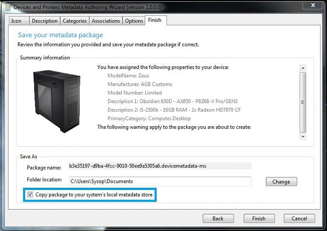Viewport: 327px width, 231px height.
Task: Click the summary scrollbar down arrow
Action: point(303,137)
